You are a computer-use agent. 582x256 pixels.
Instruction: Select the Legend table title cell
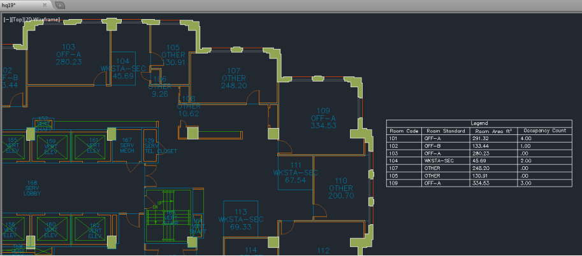coord(479,123)
